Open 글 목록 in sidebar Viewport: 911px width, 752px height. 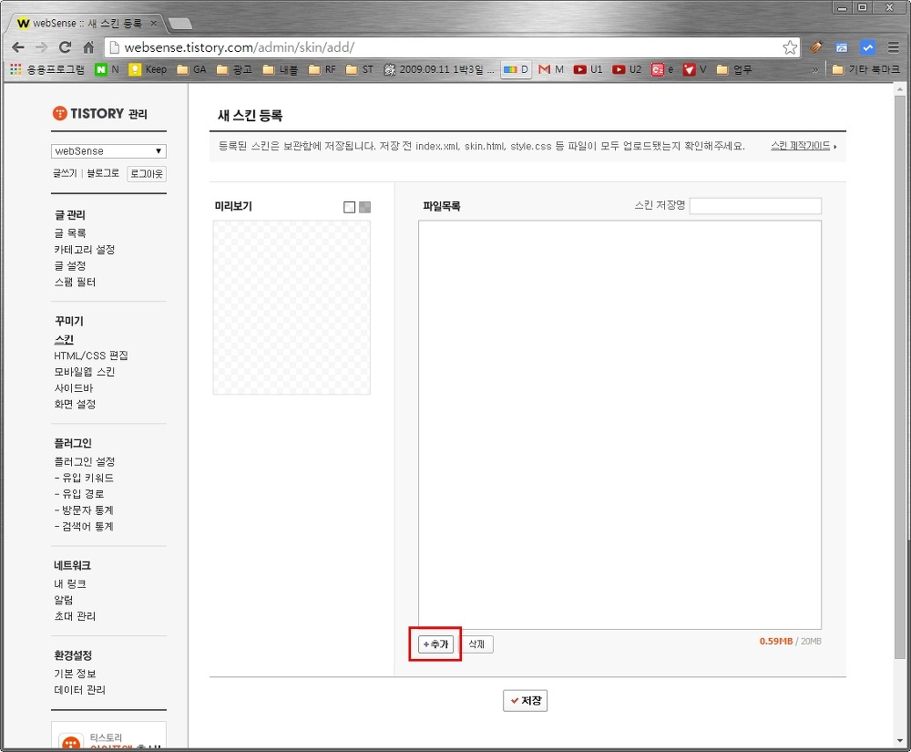pyautogui.click(x=70, y=233)
